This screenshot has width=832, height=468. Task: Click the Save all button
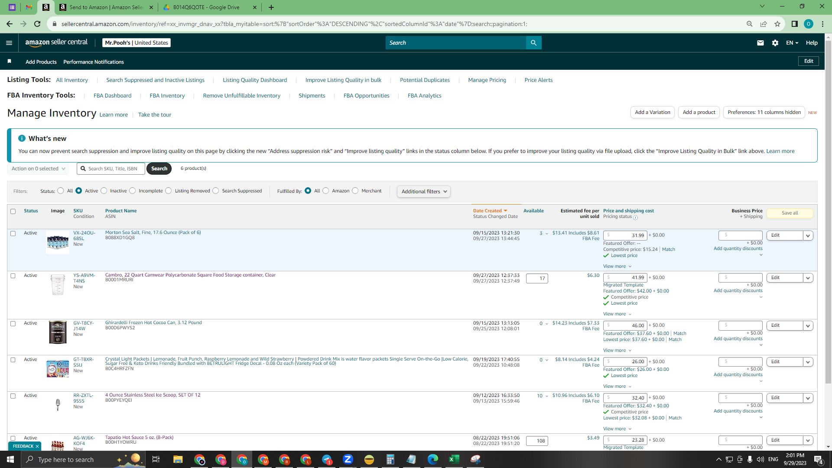coord(790,213)
